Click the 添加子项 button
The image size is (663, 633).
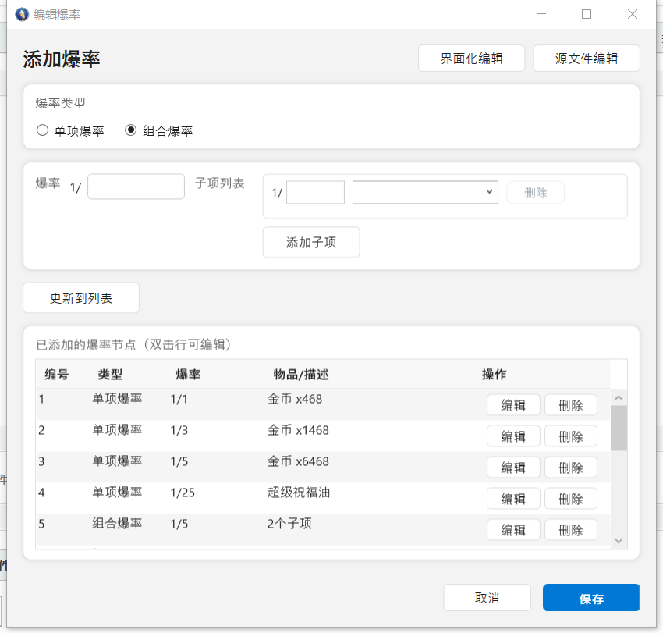[310, 242]
